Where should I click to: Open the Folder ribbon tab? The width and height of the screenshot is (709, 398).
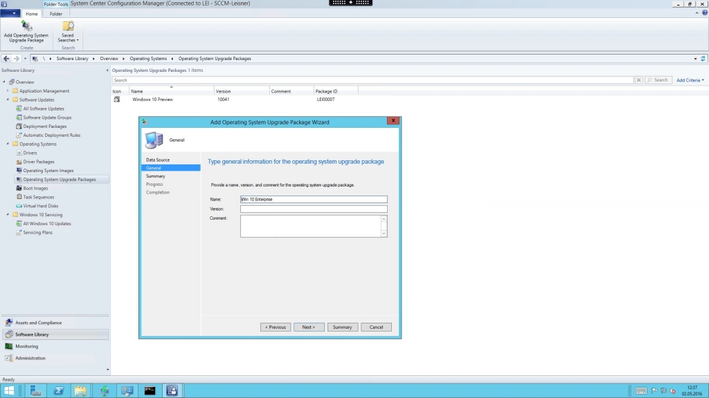click(56, 14)
